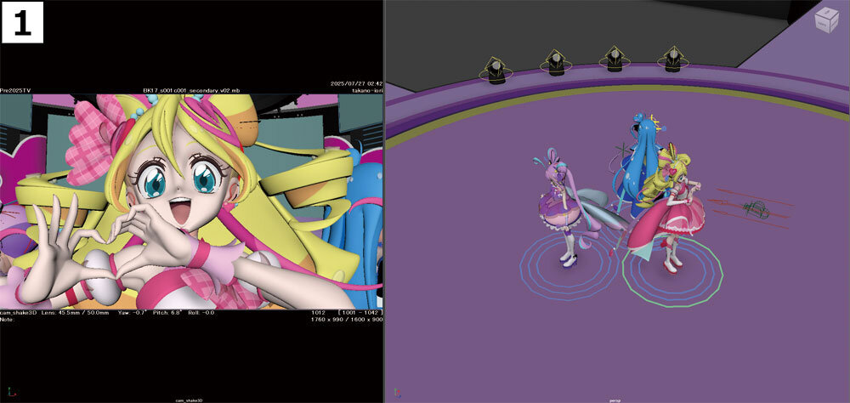Select the rightmost stage spotlight

671,60
